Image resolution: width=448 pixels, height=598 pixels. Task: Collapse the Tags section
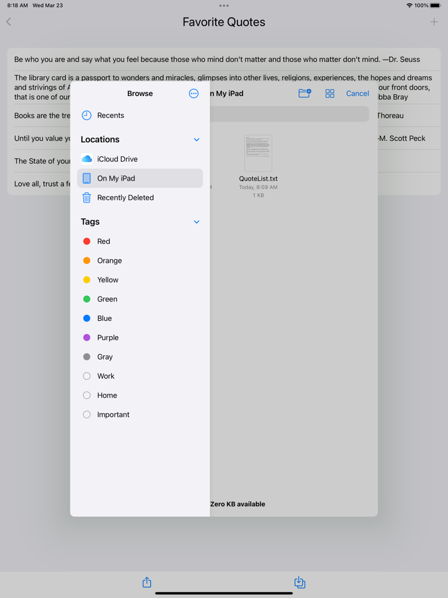point(196,222)
